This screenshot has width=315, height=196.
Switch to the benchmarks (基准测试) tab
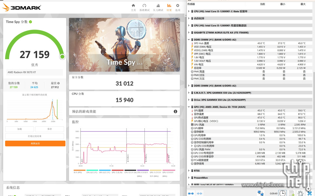pyautogui.click(x=144, y=7)
